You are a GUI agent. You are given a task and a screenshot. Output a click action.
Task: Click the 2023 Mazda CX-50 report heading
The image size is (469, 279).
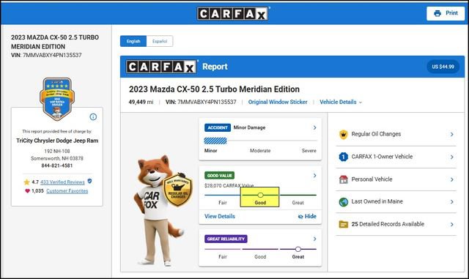(x=214, y=89)
